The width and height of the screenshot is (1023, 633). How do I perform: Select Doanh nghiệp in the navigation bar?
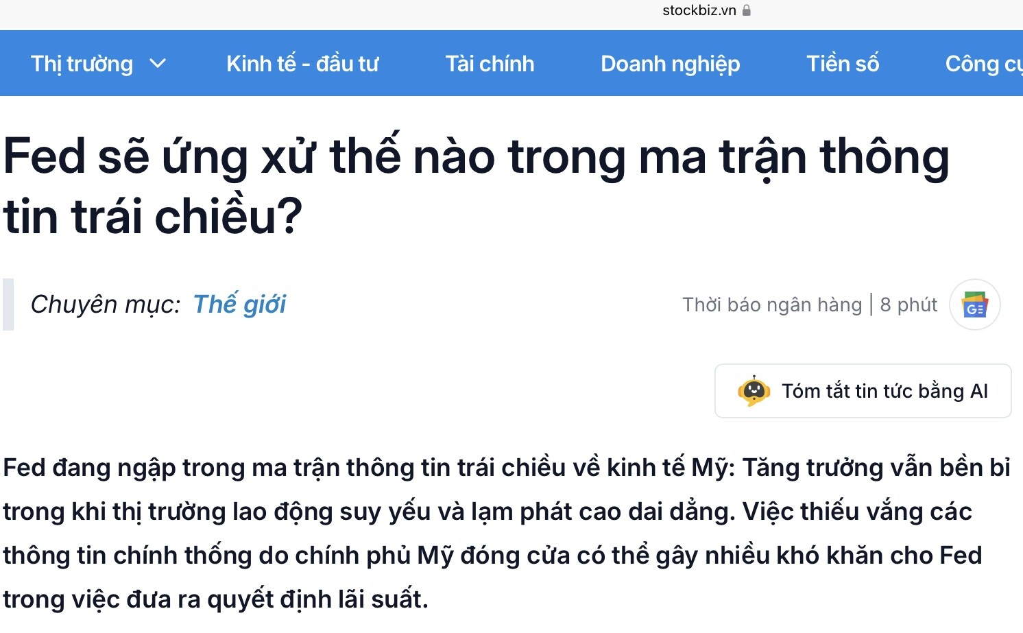(670, 64)
